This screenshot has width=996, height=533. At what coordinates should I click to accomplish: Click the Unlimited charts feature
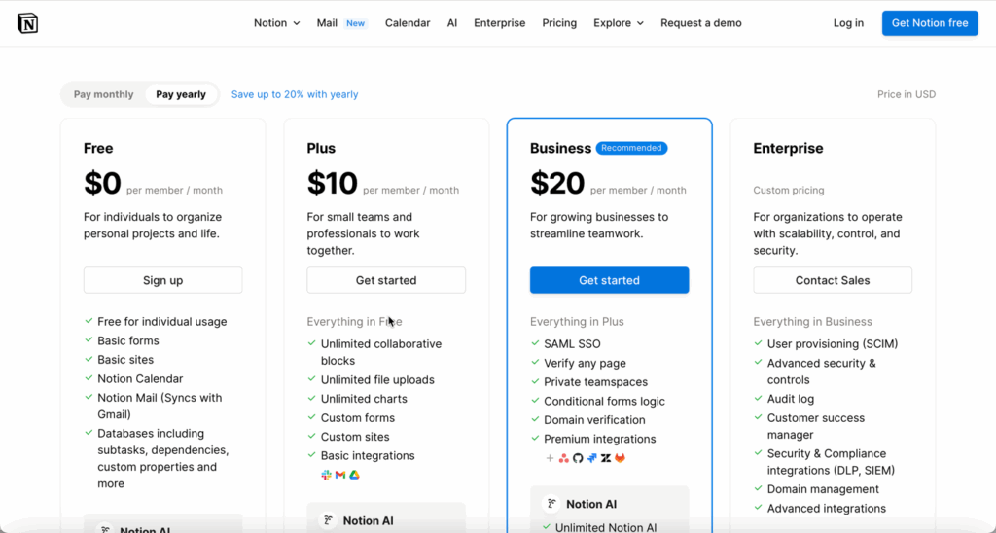(x=364, y=399)
